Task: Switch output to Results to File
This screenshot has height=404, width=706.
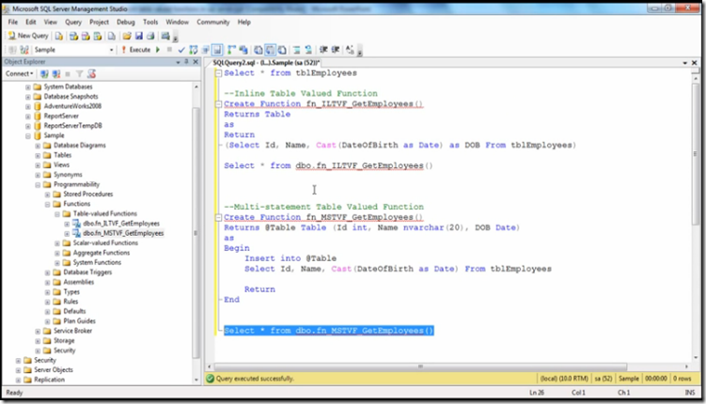Action: [x=282, y=50]
